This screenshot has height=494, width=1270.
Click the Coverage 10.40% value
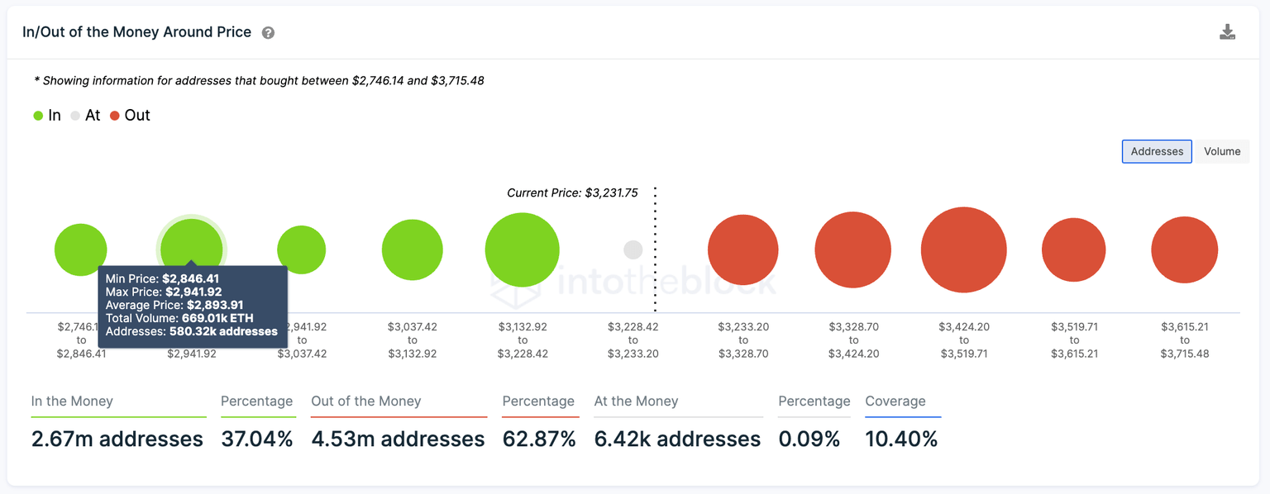click(900, 439)
